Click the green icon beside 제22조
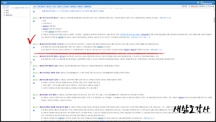This screenshot has height=122, width=216. pos(34,80)
